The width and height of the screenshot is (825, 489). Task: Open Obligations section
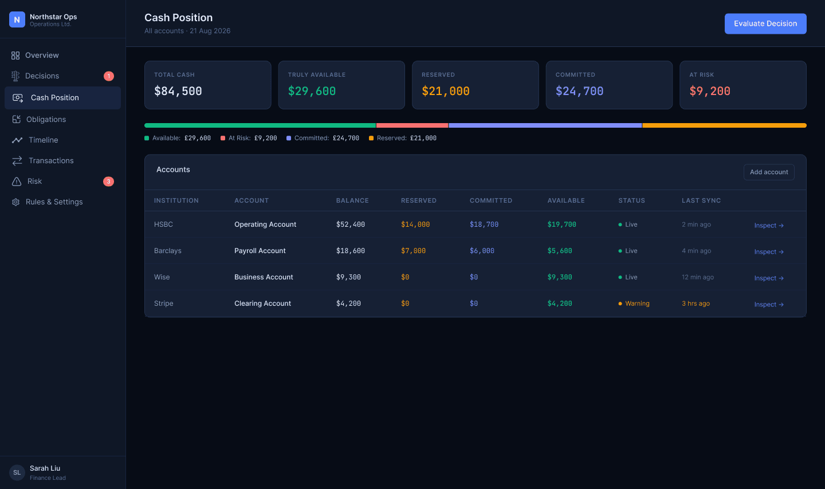[x=62, y=120]
